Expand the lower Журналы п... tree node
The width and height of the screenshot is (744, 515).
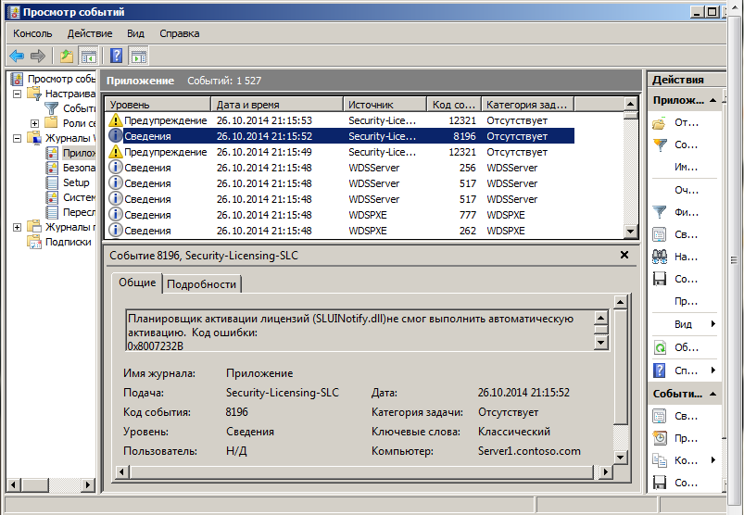pos(17,227)
